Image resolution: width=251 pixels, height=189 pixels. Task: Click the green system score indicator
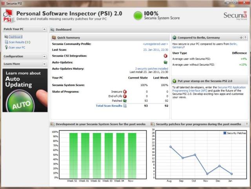pos(138,16)
